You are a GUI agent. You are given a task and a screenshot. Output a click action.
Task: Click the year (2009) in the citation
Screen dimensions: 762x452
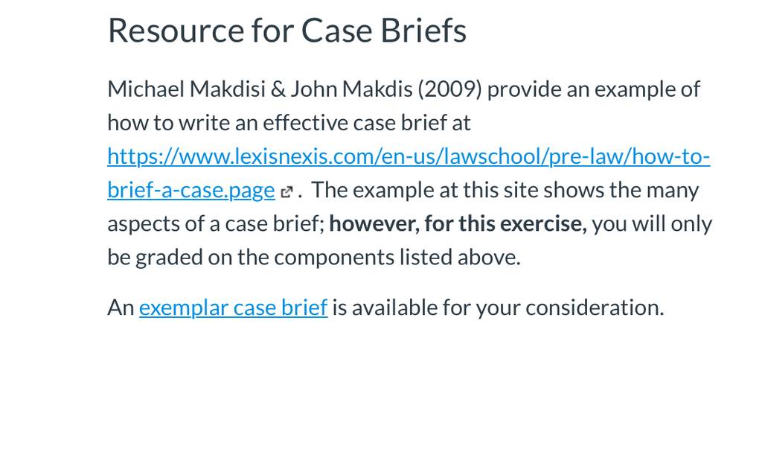(449, 89)
